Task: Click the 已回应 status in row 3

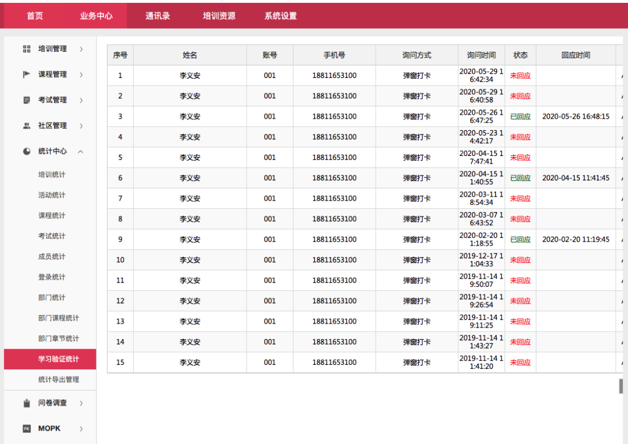Action: [520, 116]
